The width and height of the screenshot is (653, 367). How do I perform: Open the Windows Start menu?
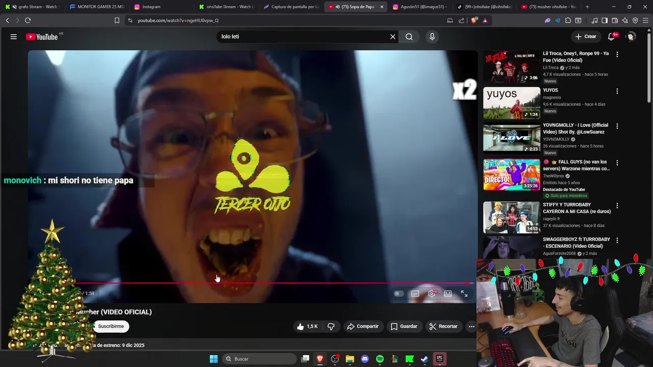click(x=214, y=359)
